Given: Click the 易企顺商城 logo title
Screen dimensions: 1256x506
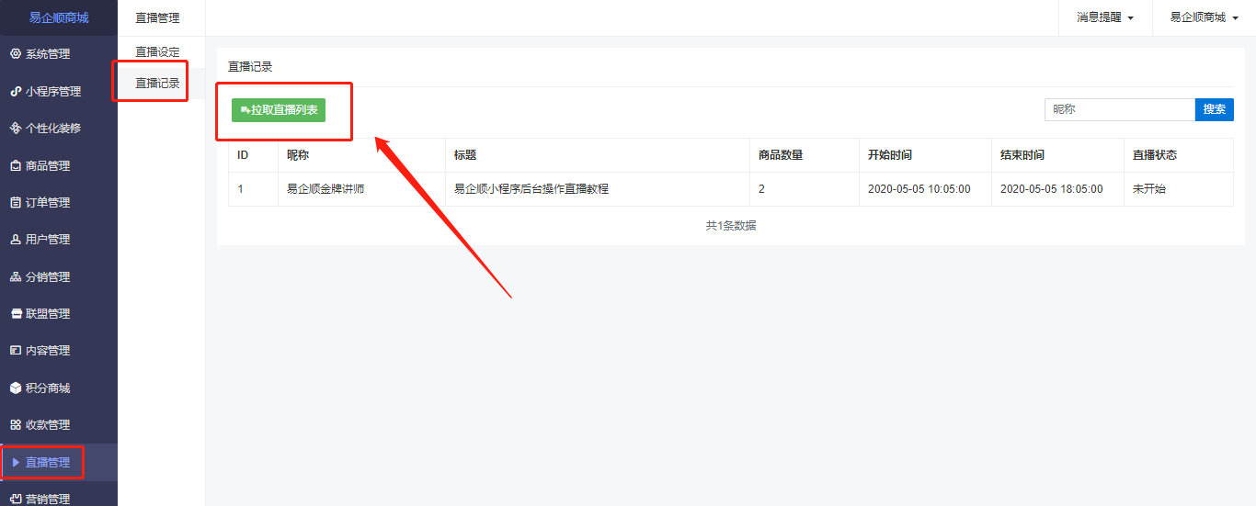Looking at the screenshot, I should tap(59, 17).
